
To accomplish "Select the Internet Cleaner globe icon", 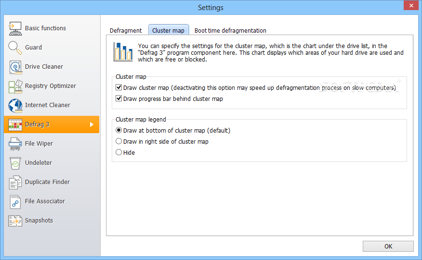I will pyautogui.click(x=15, y=105).
